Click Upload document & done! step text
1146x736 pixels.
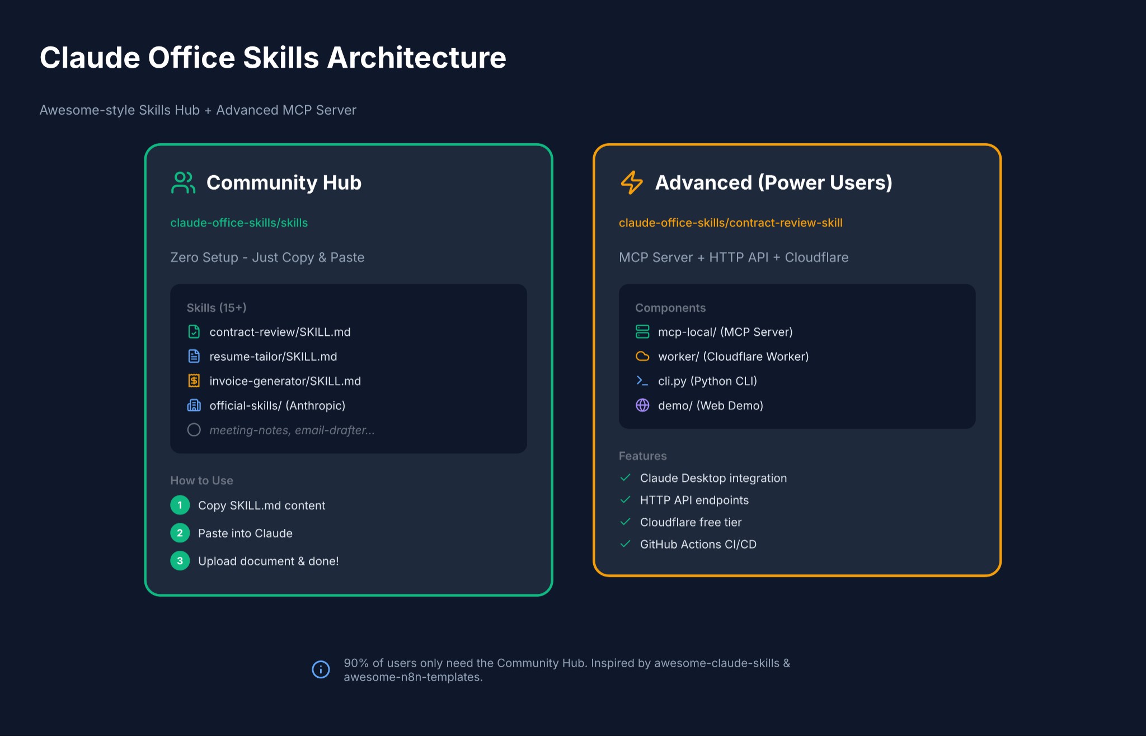pyautogui.click(x=268, y=561)
